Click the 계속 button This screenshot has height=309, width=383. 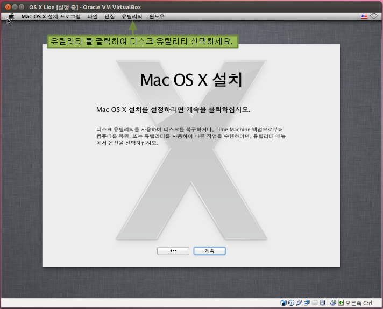(x=210, y=251)
